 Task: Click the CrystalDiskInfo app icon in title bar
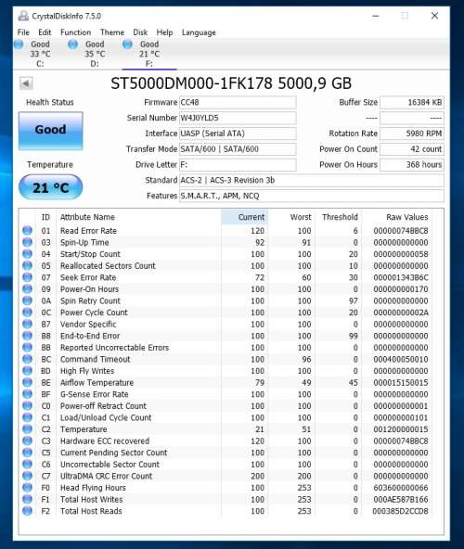[x=23, y=16]
